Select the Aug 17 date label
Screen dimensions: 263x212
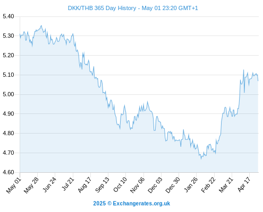84,185
